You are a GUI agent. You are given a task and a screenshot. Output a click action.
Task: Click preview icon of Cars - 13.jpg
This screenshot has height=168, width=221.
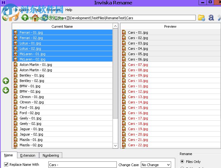pyautogui.click(x=124, y=97)
